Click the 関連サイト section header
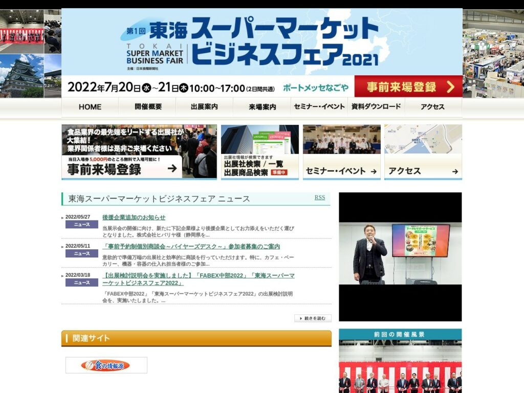Viewport: 524px width, 393px height. 196,338
